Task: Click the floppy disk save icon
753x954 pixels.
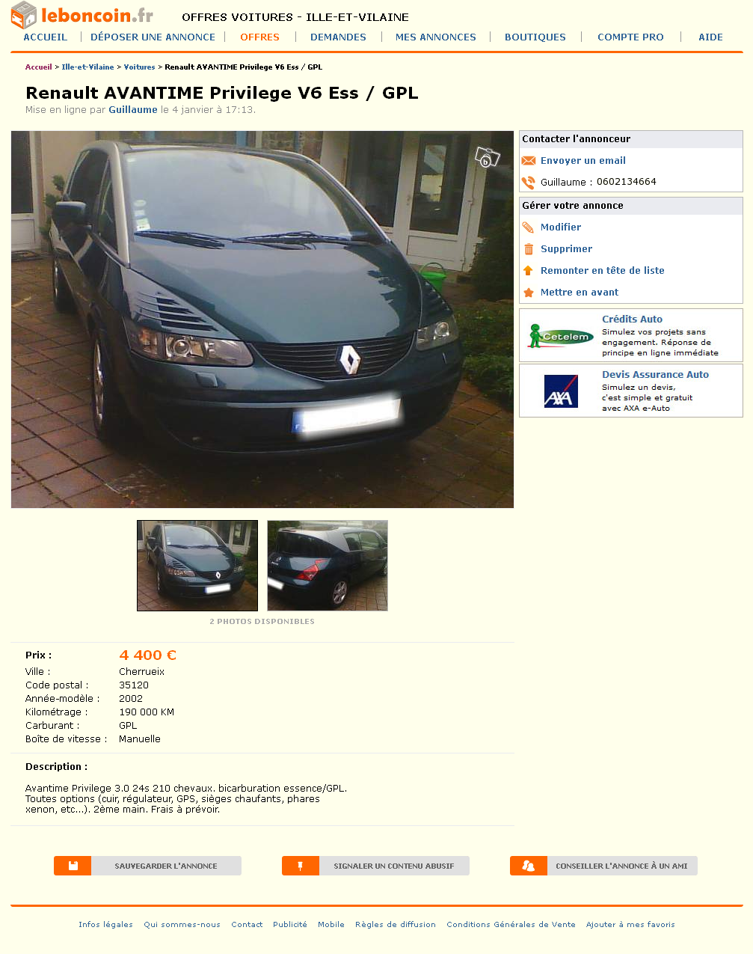Action: coord(73,866)
